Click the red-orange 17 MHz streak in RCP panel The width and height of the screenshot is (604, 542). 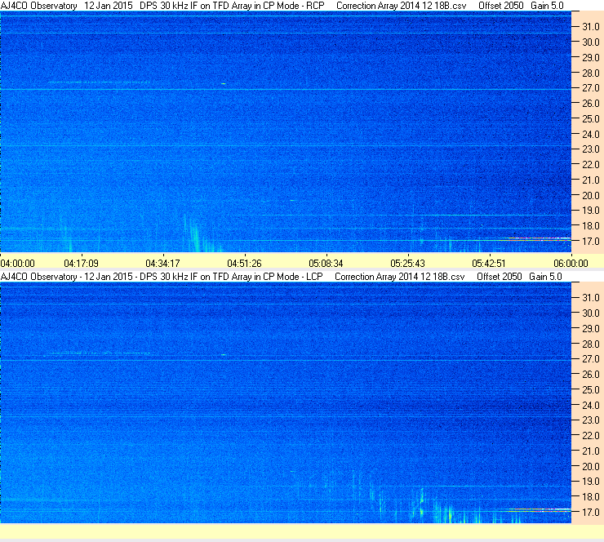tap(540, 239)
